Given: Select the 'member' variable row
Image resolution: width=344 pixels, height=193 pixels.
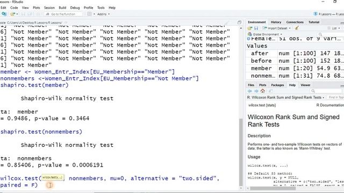Looking at the screenshot, I should tap(295, 68).
